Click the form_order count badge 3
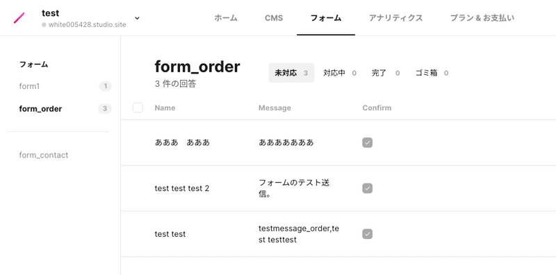The height and width of the screenshot is (275, 556). click(x=105, y=109)
